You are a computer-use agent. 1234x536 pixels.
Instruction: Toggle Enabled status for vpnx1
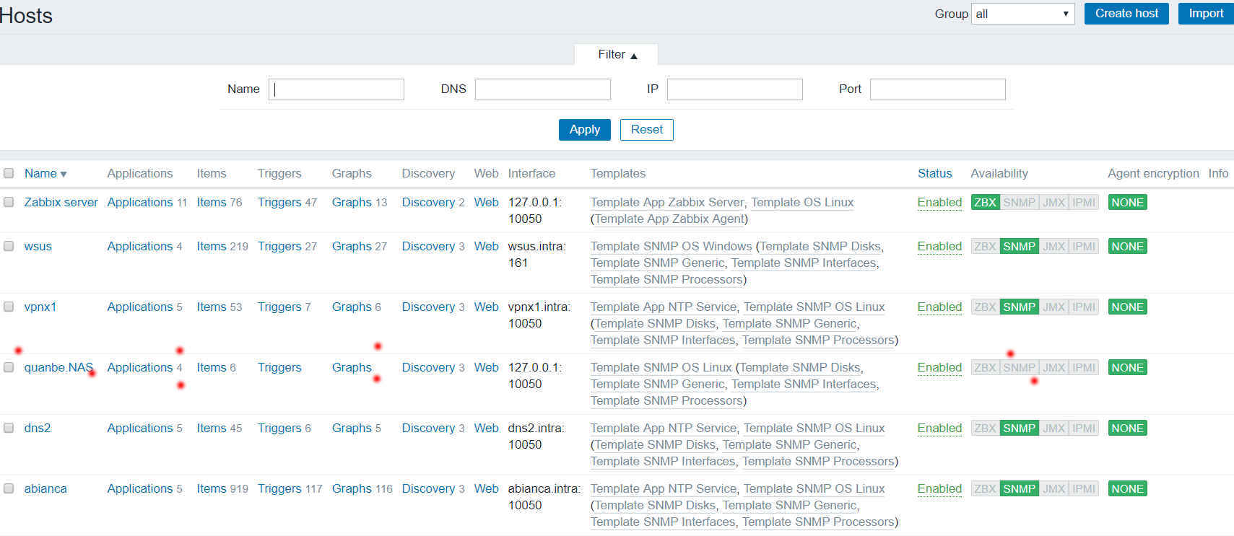[939, 307]
